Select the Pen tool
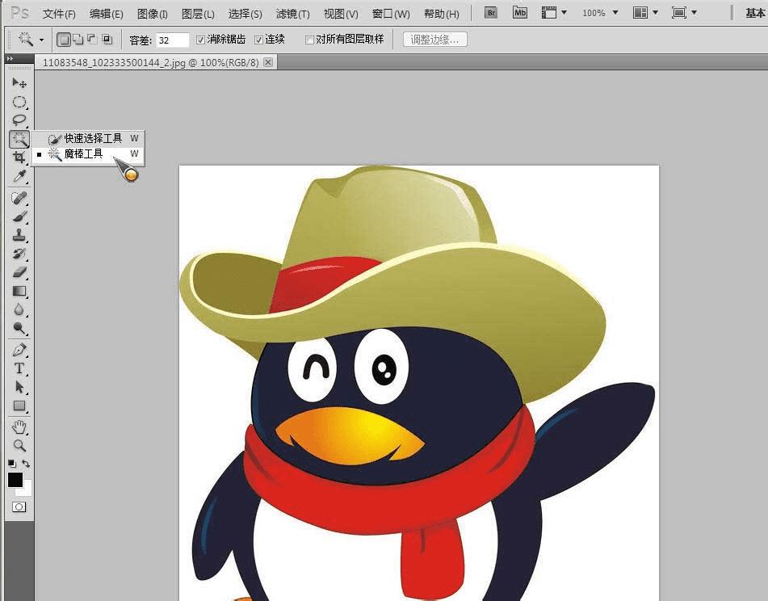This screenshot has width=768, height=601. click(19, 350)
